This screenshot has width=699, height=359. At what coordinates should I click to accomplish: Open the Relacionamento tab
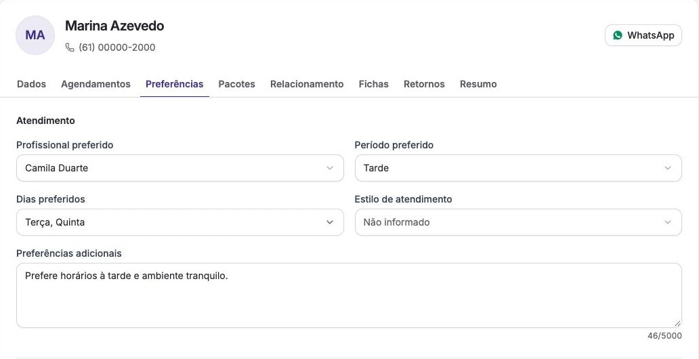tap(307, 84)
